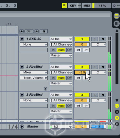120x138 pixels.
Task: Toggle track activator 2 for FireBird
Action: pyautogui.click(x=82, y=67)
